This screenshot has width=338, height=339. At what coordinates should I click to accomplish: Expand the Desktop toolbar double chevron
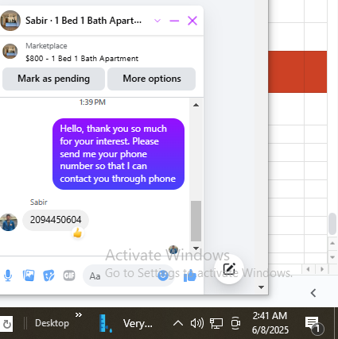[79, 315]
